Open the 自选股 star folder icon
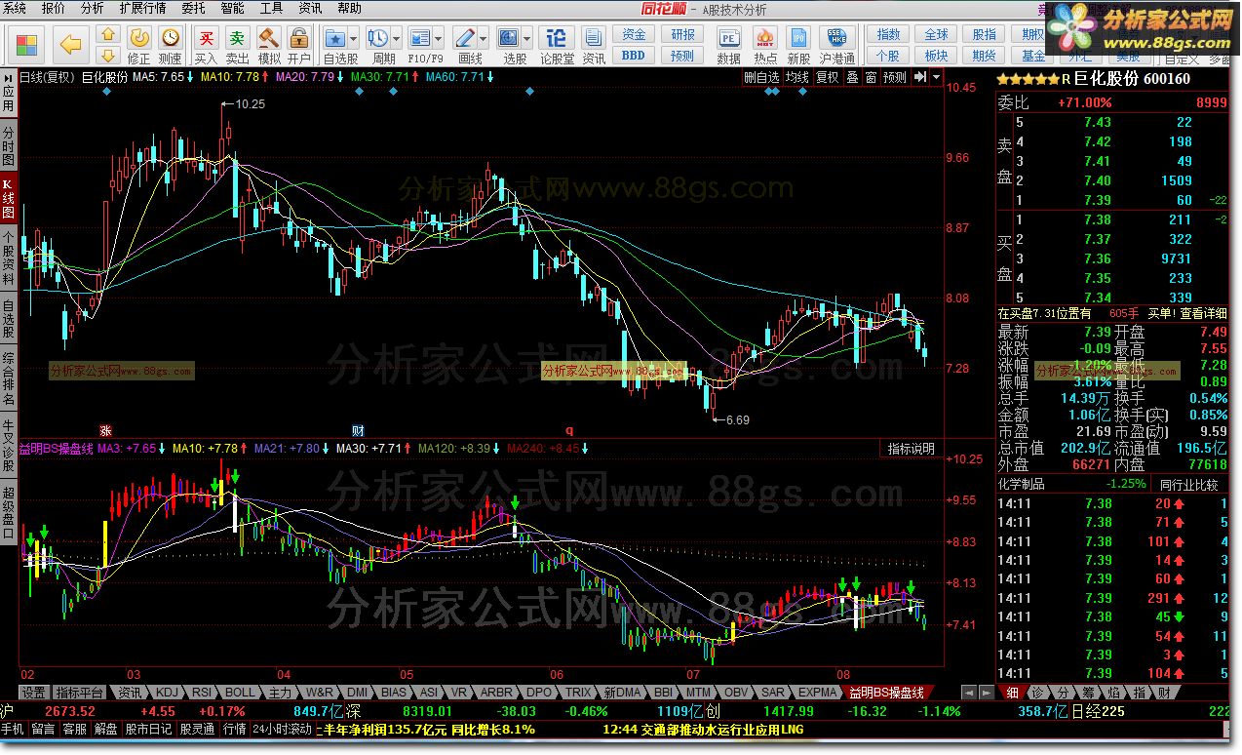The width and height of the screenshot is (1242, 755). point(335,38)
